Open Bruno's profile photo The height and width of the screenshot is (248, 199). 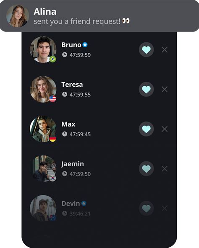pos(43,50)
